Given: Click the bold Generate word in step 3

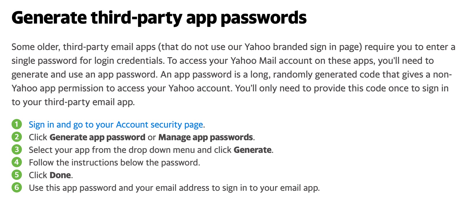Looking at the screenshot, I should [252, 150].
